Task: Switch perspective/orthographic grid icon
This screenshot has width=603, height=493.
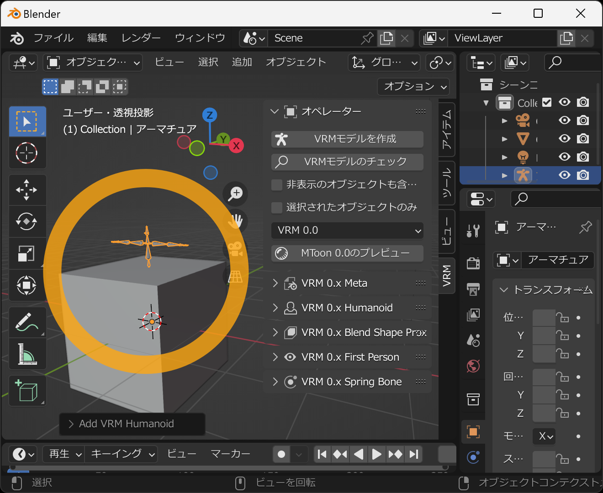Action: point(236,276)
